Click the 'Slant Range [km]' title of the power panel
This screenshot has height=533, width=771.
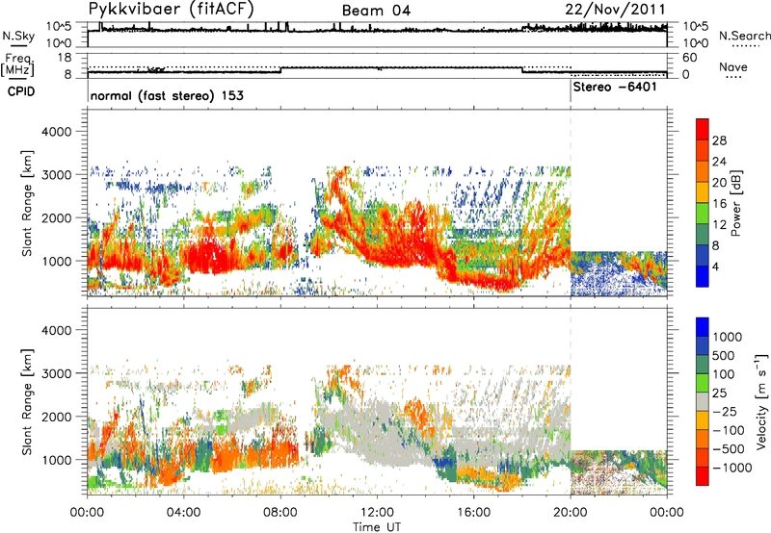pos(27,203)
